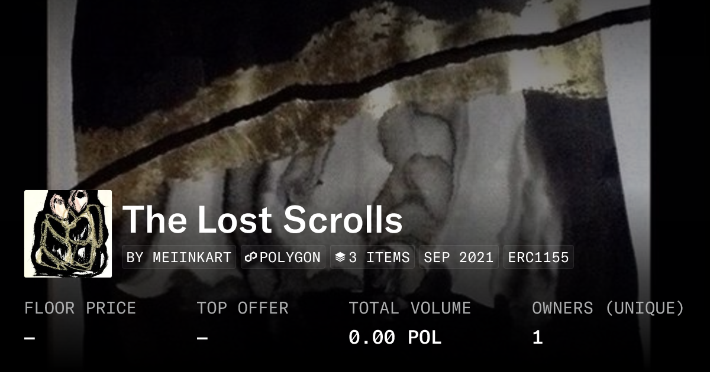Click the OWNERS (UNIQUE) label

608,308
